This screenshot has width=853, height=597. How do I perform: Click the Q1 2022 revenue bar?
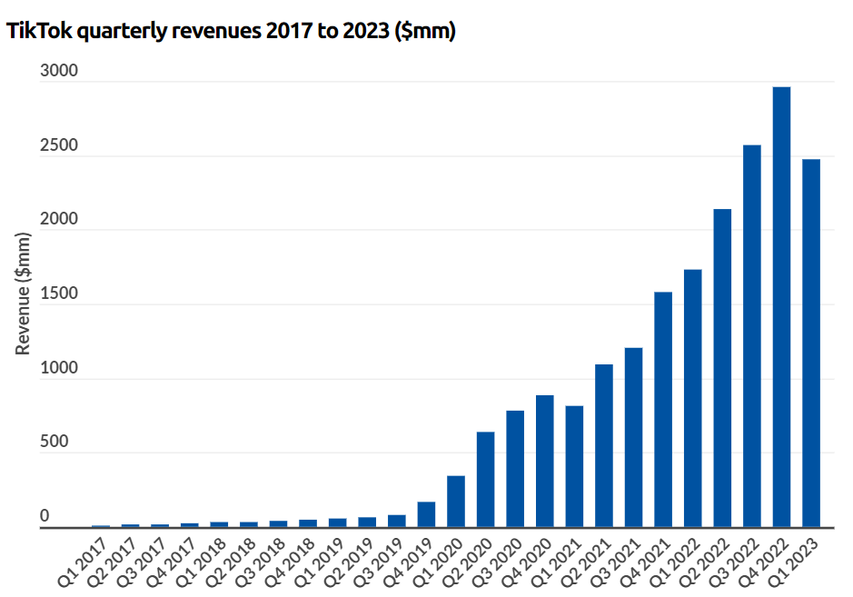click(692, 398)
